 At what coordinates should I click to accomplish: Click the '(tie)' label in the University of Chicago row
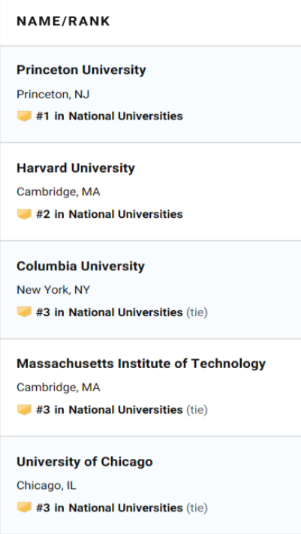pos(197,508)
